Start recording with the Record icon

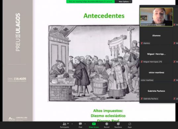point(107,124)
